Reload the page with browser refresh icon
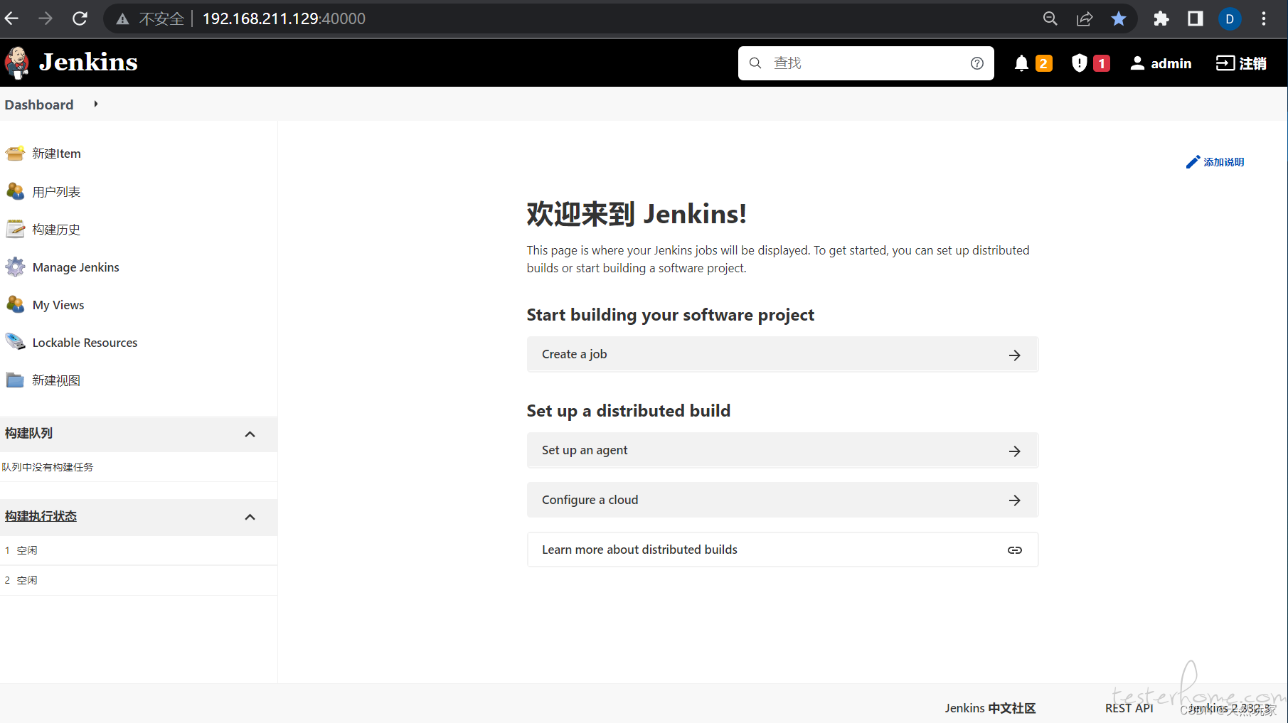 click(80, 18)
